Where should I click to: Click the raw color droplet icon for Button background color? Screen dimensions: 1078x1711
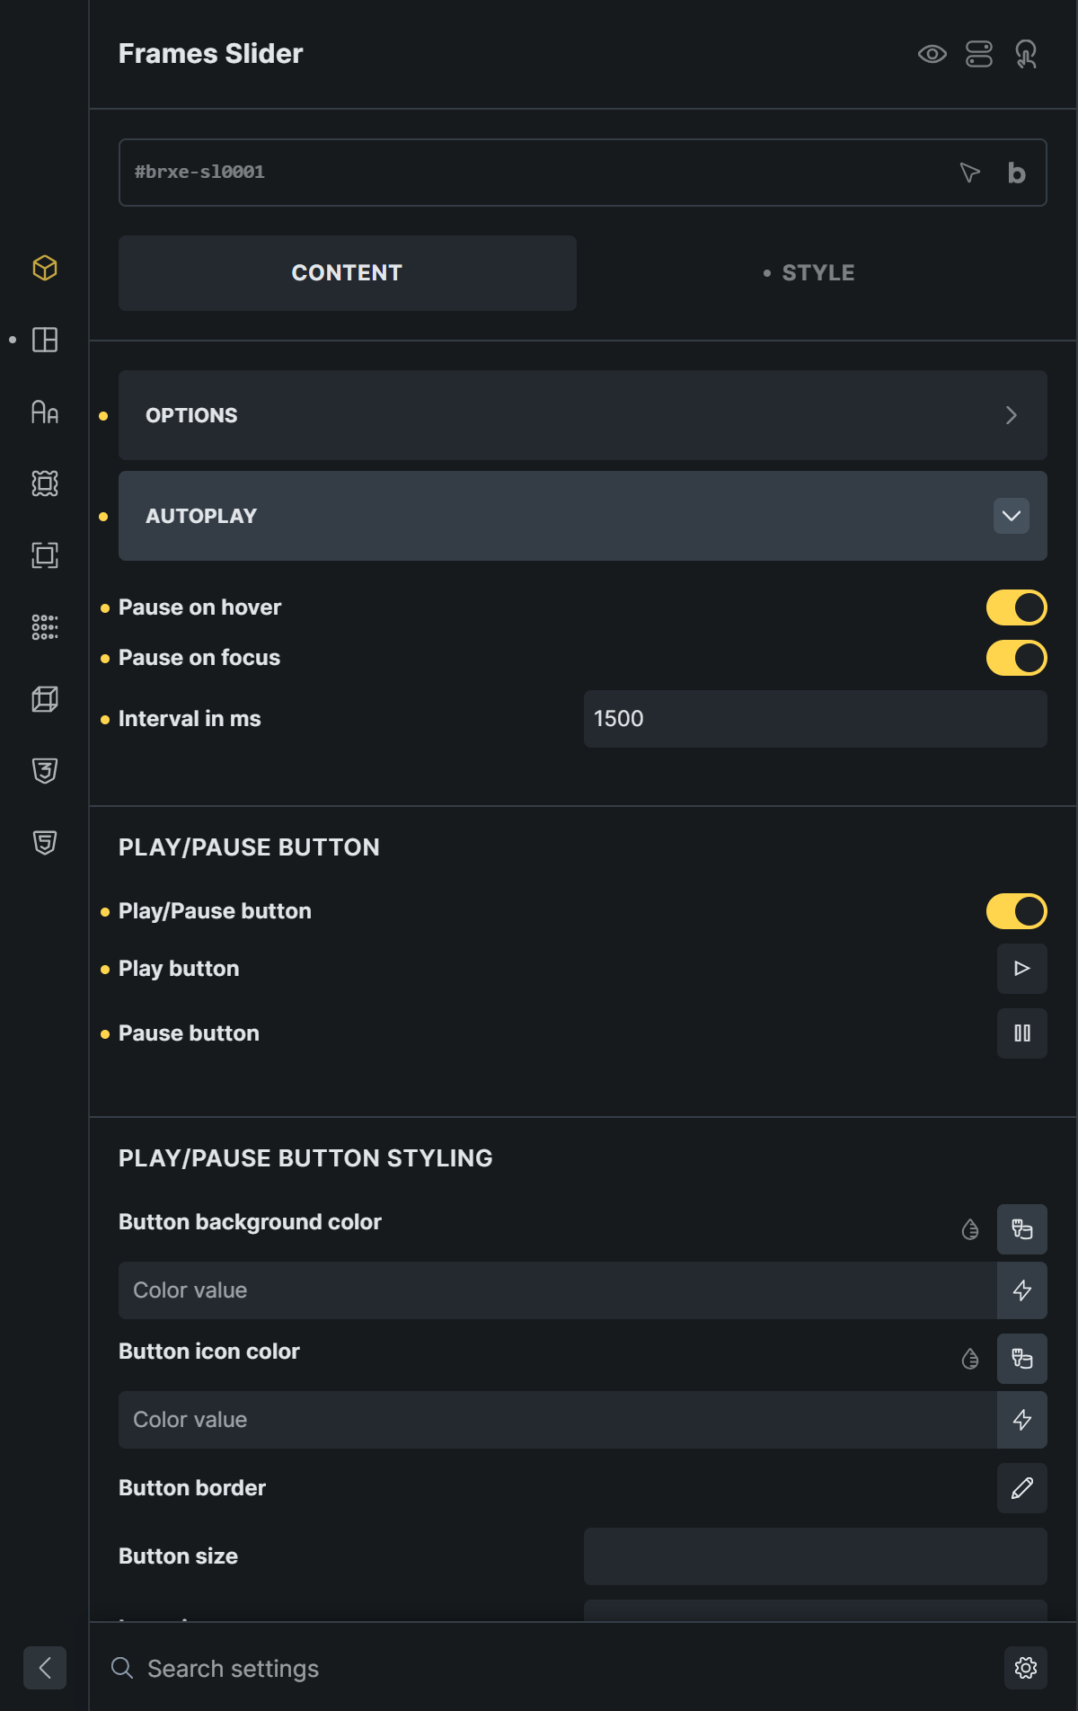(970, 1229)
